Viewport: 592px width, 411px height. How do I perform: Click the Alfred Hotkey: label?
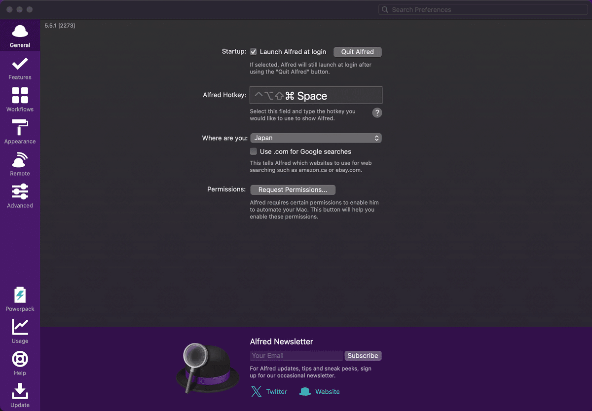coord(224,95)
